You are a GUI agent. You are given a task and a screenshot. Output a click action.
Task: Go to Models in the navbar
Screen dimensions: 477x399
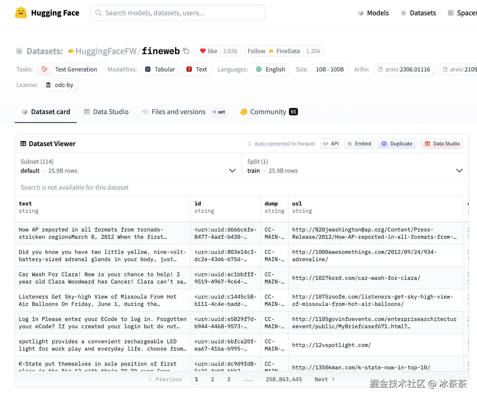[x=373, y=13]
